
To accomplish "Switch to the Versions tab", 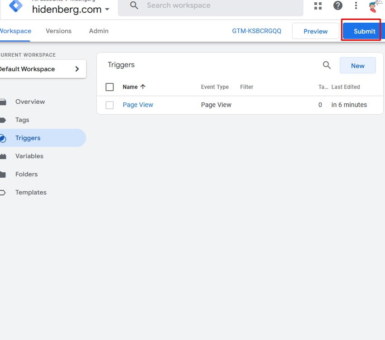I will click(58, 31).
